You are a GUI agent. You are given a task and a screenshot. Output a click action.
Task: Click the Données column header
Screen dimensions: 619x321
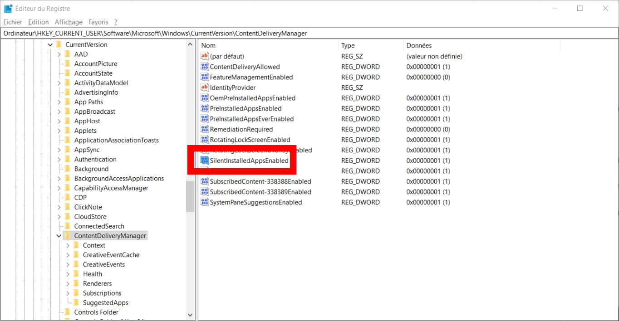(x=481, y=45)
